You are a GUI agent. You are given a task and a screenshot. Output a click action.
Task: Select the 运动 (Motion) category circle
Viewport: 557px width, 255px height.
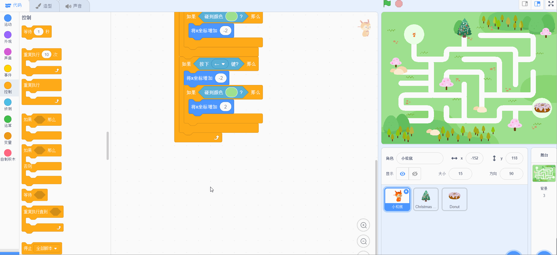coord(8,18)
